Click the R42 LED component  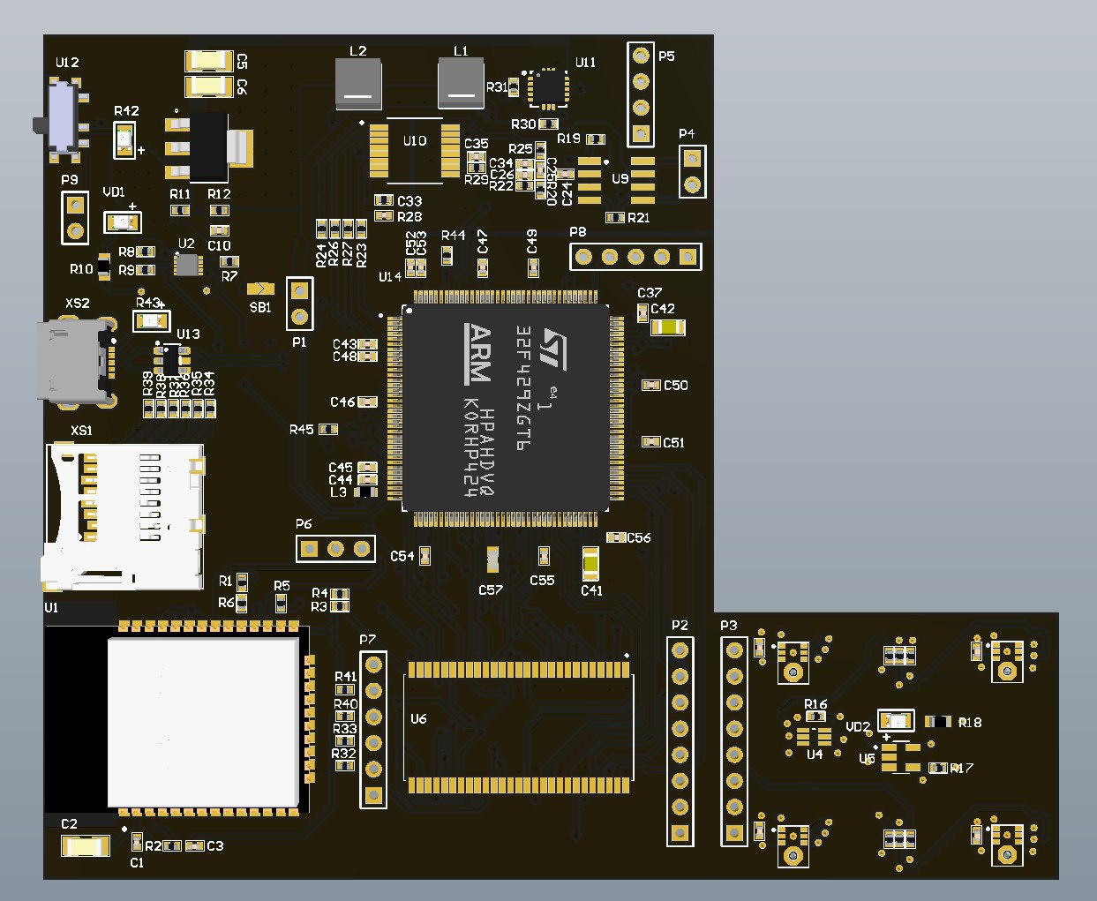coord(125,139)
